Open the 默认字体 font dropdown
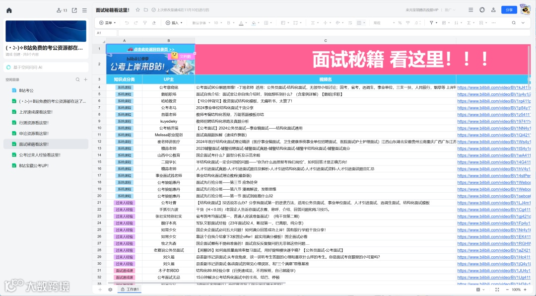This screenshot has width=536, height=296. click(x=201, y=23)
